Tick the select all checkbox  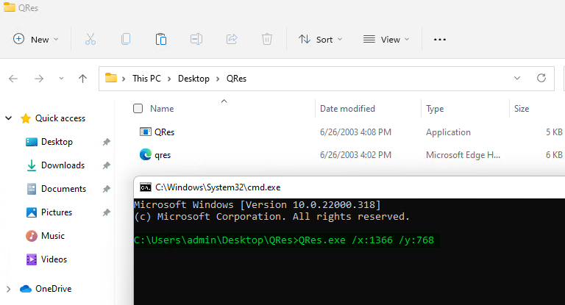138,108
